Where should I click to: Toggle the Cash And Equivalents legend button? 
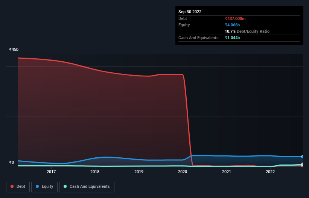pos(87,187)
